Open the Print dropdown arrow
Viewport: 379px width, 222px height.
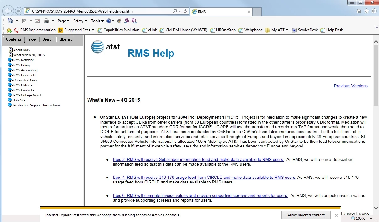point(53,21)
